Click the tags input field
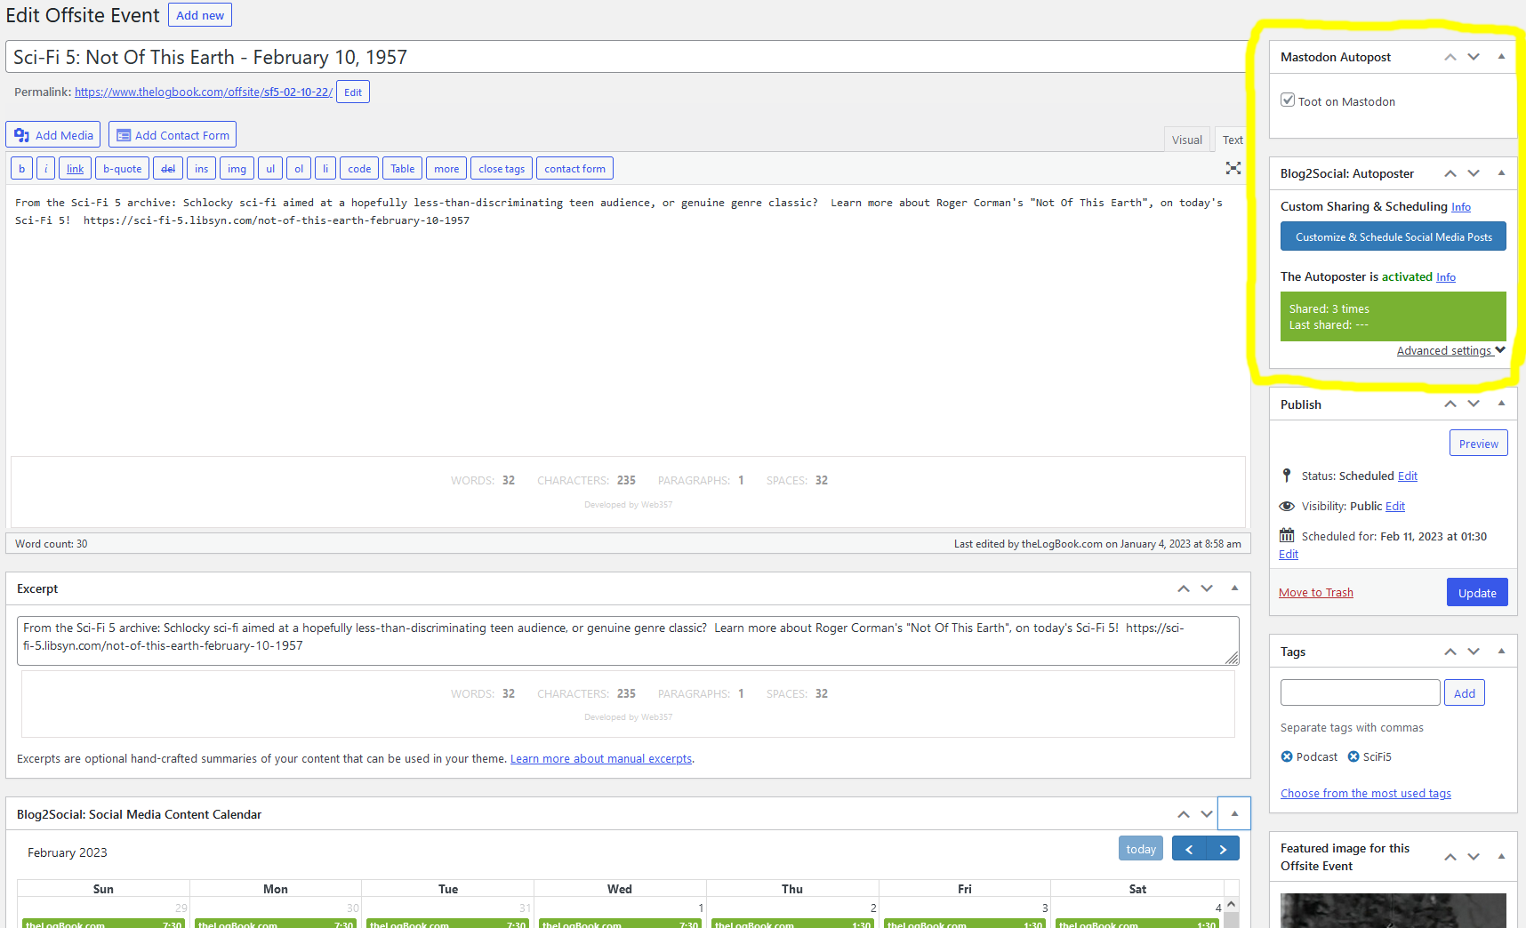The width and height of the screenshot is (1526, 928). 1360,692
